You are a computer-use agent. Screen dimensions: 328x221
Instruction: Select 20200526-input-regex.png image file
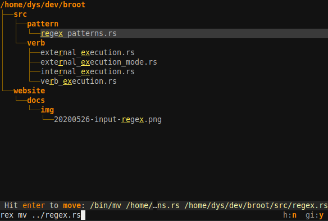pos(108,120)
